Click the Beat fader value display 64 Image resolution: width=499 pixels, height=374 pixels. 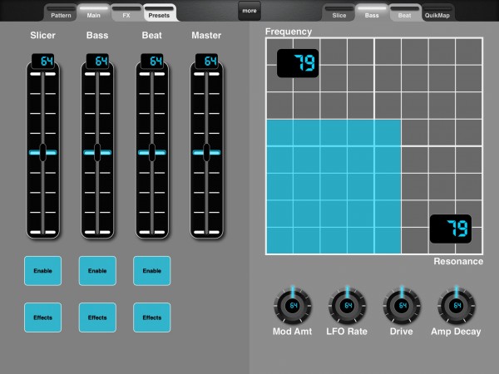click(152, 61)
